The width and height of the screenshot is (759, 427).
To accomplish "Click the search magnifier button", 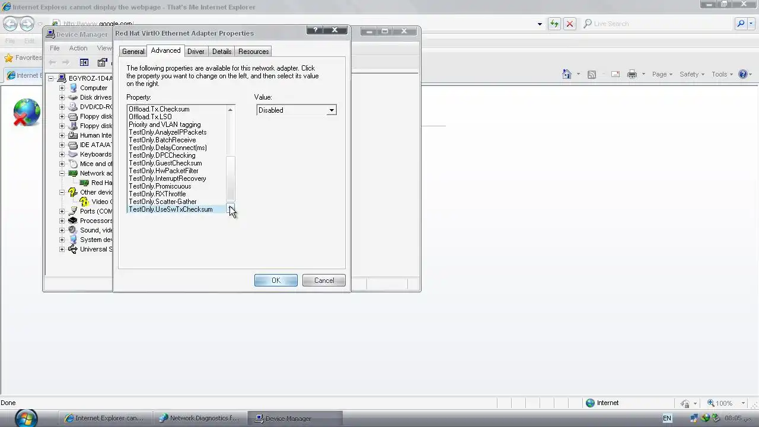I will coord(741,24).
